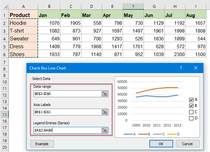Select row 3 header
Viewport: 210px width, 152px height.
[x=5, y=31]
